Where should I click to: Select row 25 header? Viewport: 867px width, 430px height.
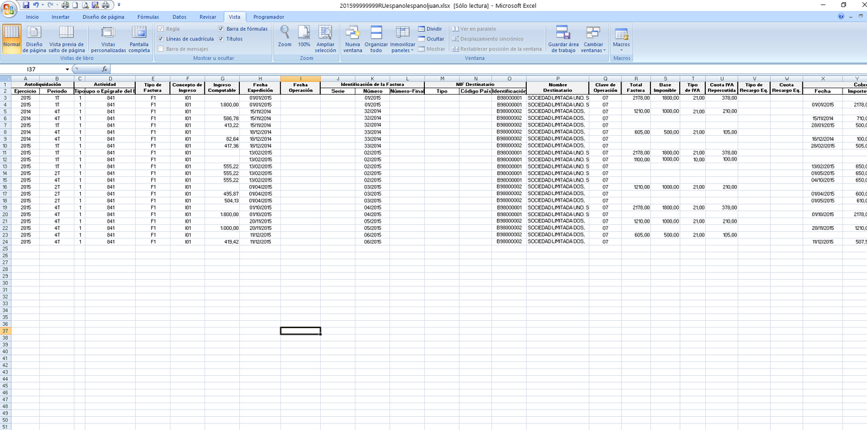pyautogui.click(x=5, y=248)
